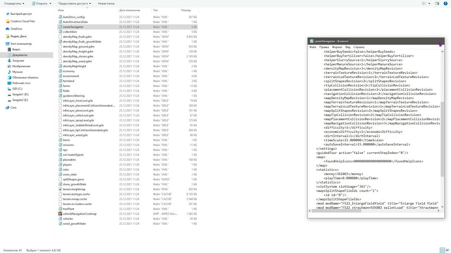451x253 pixels.
Task: Open the Предоставить доступ к dropdown
Action: click(x=75, y=4)
